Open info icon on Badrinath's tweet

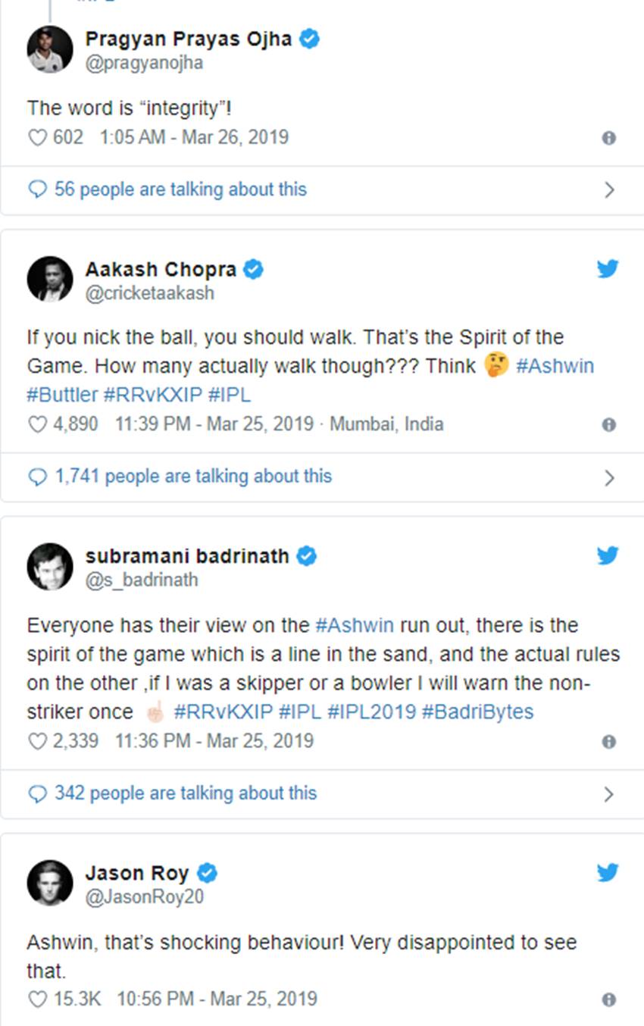[608, 741]
